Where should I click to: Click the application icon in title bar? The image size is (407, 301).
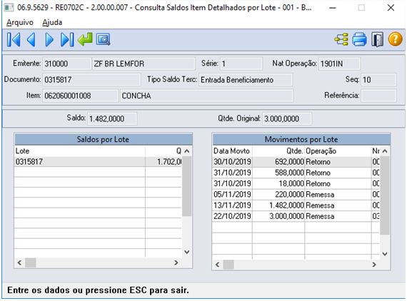point(9,8)
